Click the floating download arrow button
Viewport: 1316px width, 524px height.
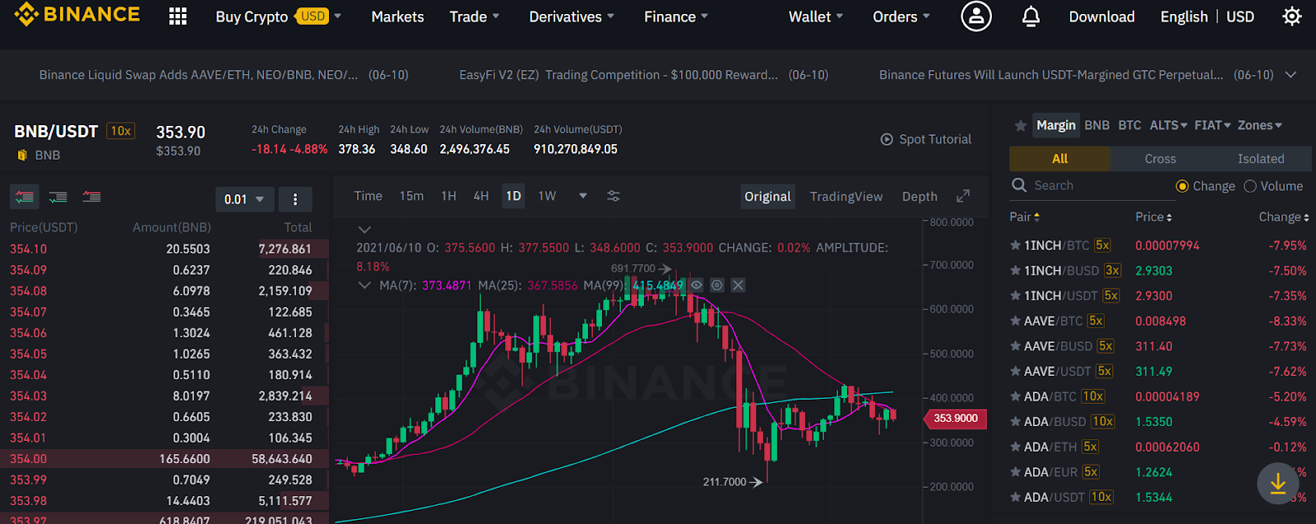(1277, 484)
